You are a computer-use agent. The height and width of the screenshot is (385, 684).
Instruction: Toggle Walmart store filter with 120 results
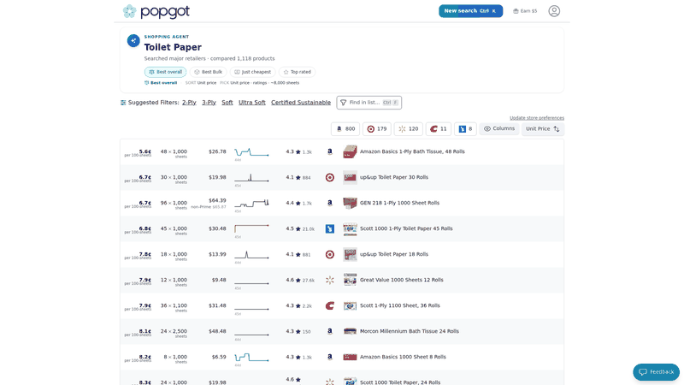[409, 129]
